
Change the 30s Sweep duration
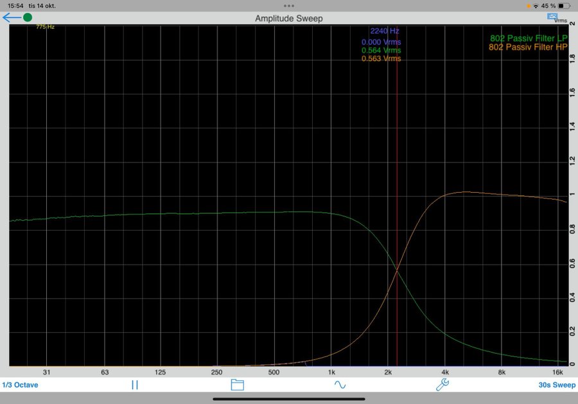point(557,385)
